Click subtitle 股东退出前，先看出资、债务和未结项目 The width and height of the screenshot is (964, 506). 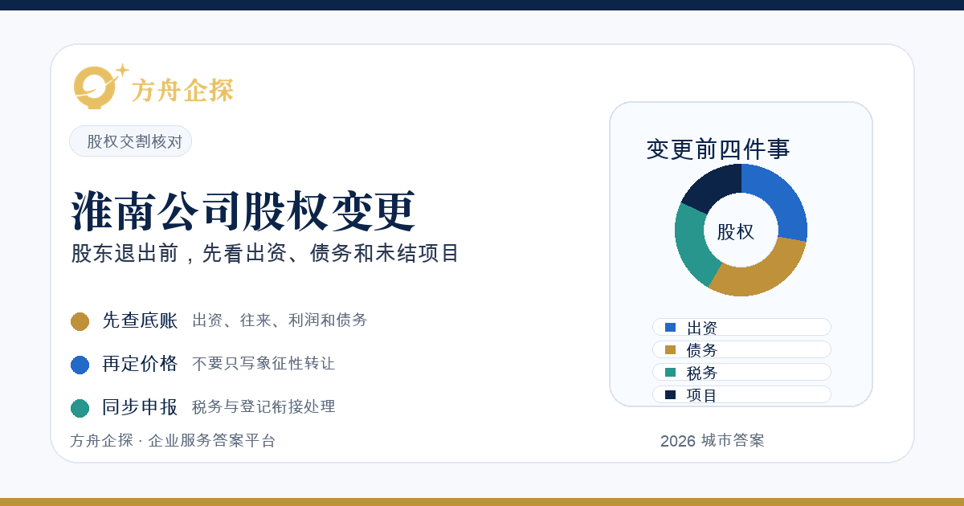pyautogui.click(x=265, y=253)
